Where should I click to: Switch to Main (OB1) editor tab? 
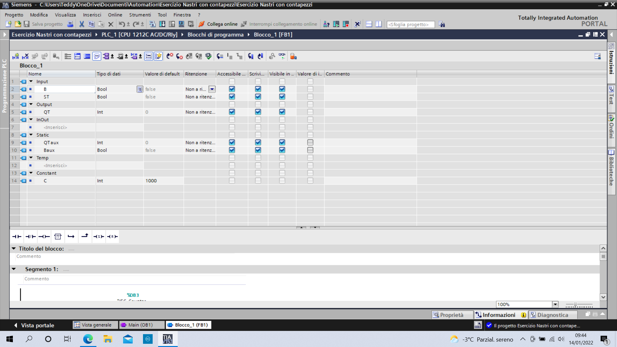141,325
